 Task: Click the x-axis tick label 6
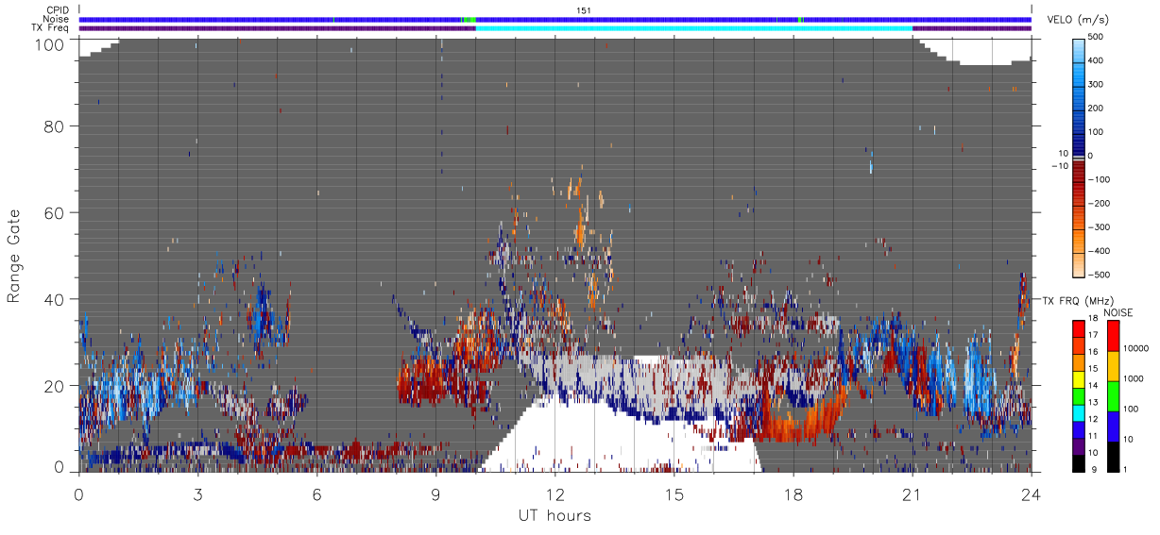click(316, 493)
